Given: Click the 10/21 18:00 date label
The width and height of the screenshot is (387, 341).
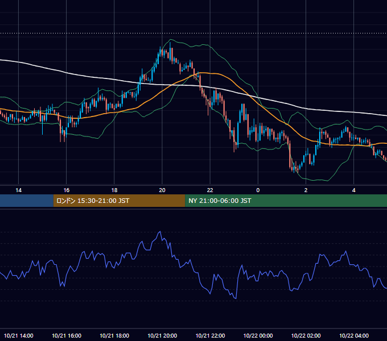Looking at the screenshot, I should [x=114, y=335].
